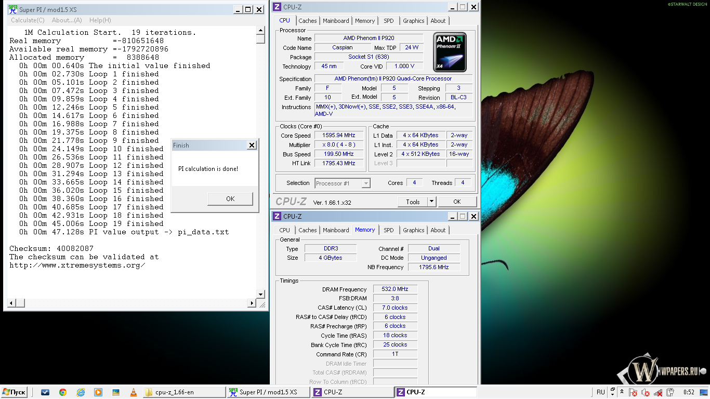Click OK in the upper CPU-Z window
The image size is (710, 399).
(457, 202)
